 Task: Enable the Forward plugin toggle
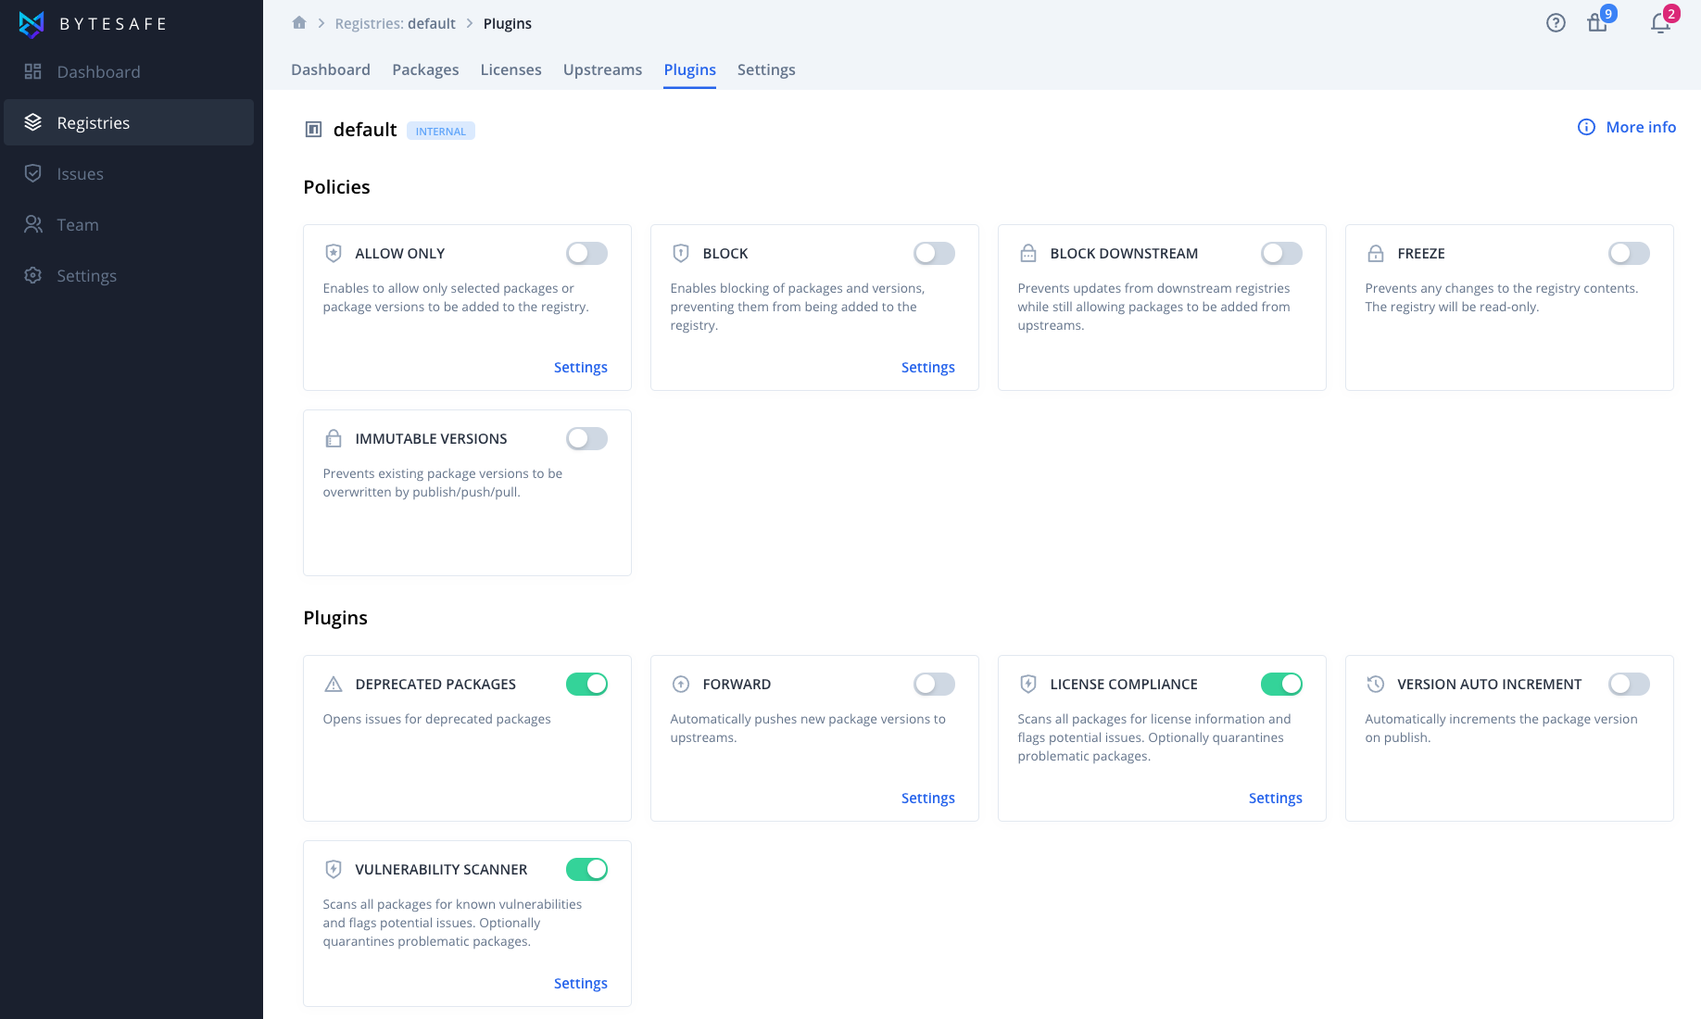pos(934,684)
